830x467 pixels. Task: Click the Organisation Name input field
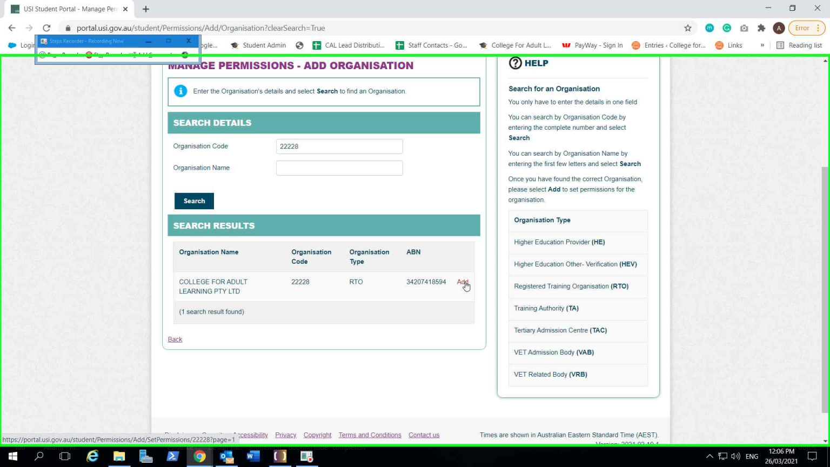[339, 168]
